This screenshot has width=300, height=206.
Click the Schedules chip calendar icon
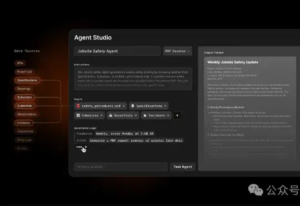pyautogui.click(x=78, y=115)
